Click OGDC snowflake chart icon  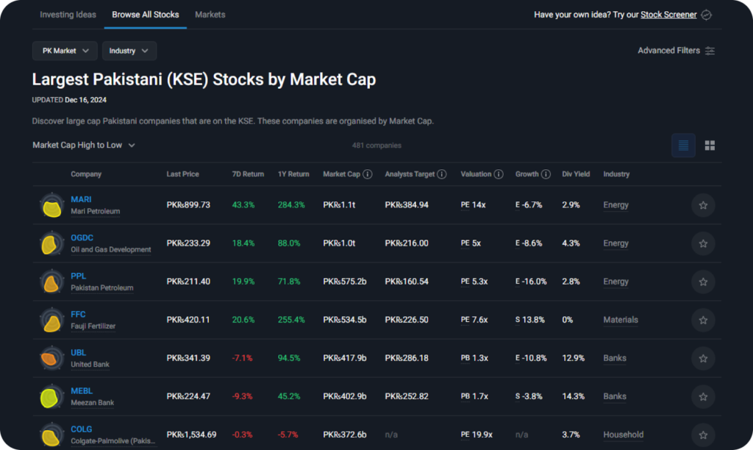(51, 243)
